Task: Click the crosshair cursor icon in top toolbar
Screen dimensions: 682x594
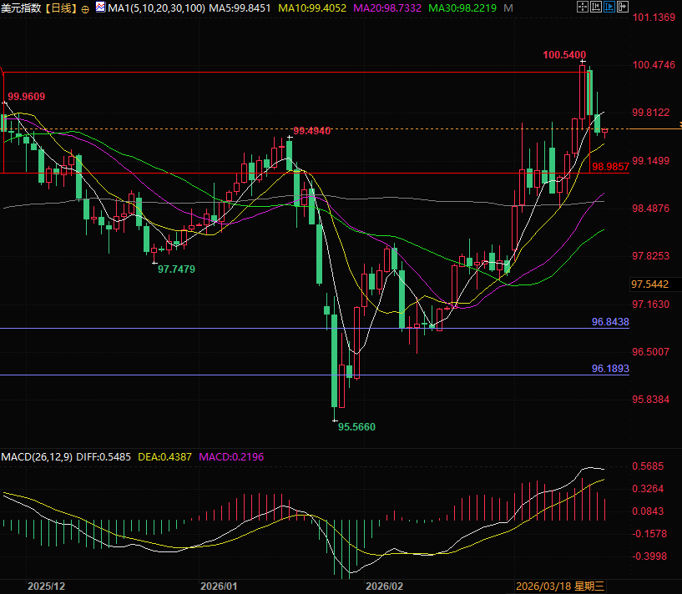Action: [x=583, y=7]
